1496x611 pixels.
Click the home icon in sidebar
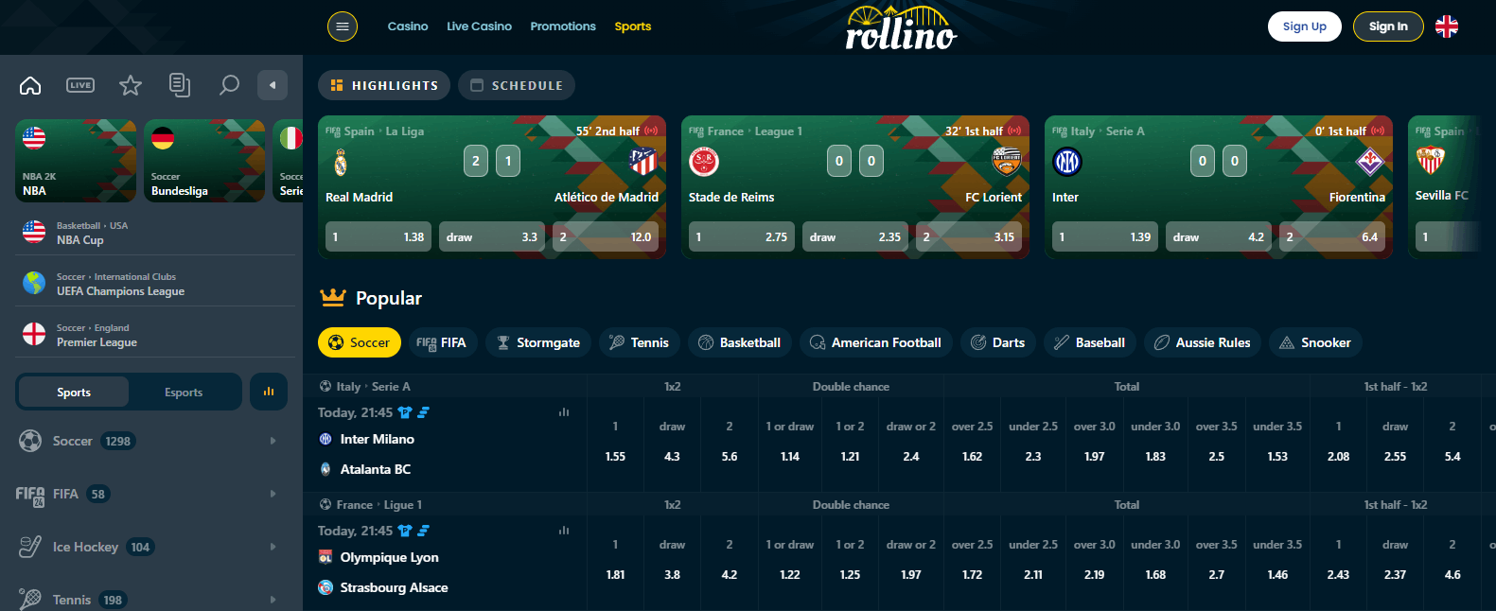30,85
